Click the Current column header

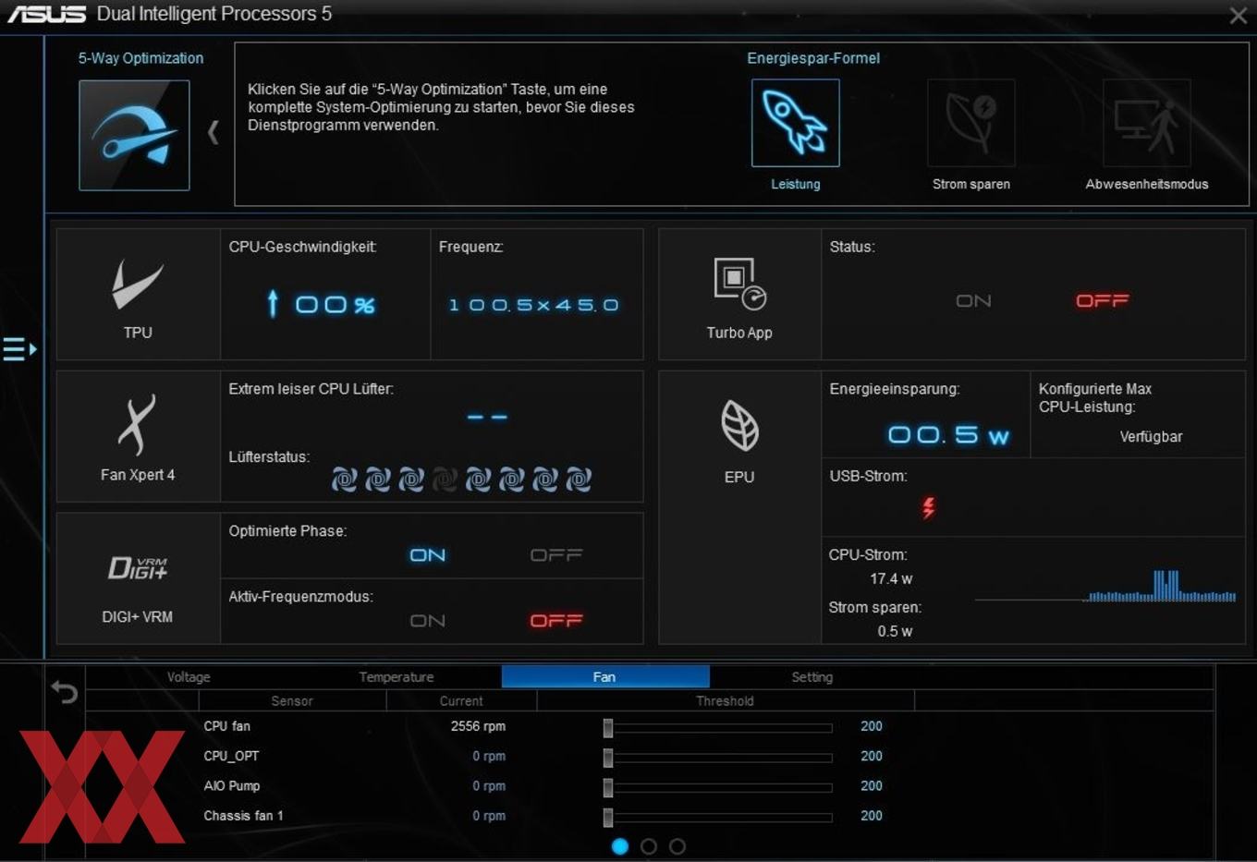tap(461, 701)
